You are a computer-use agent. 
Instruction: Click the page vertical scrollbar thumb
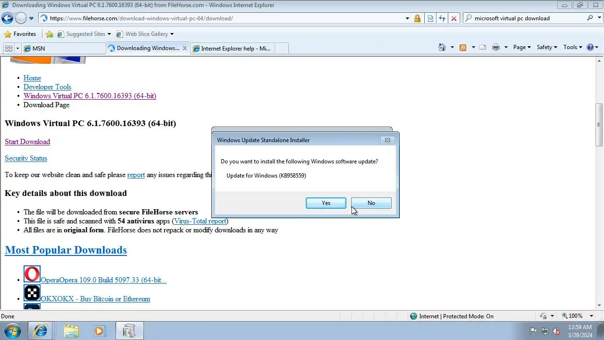(x=600, y=125)
